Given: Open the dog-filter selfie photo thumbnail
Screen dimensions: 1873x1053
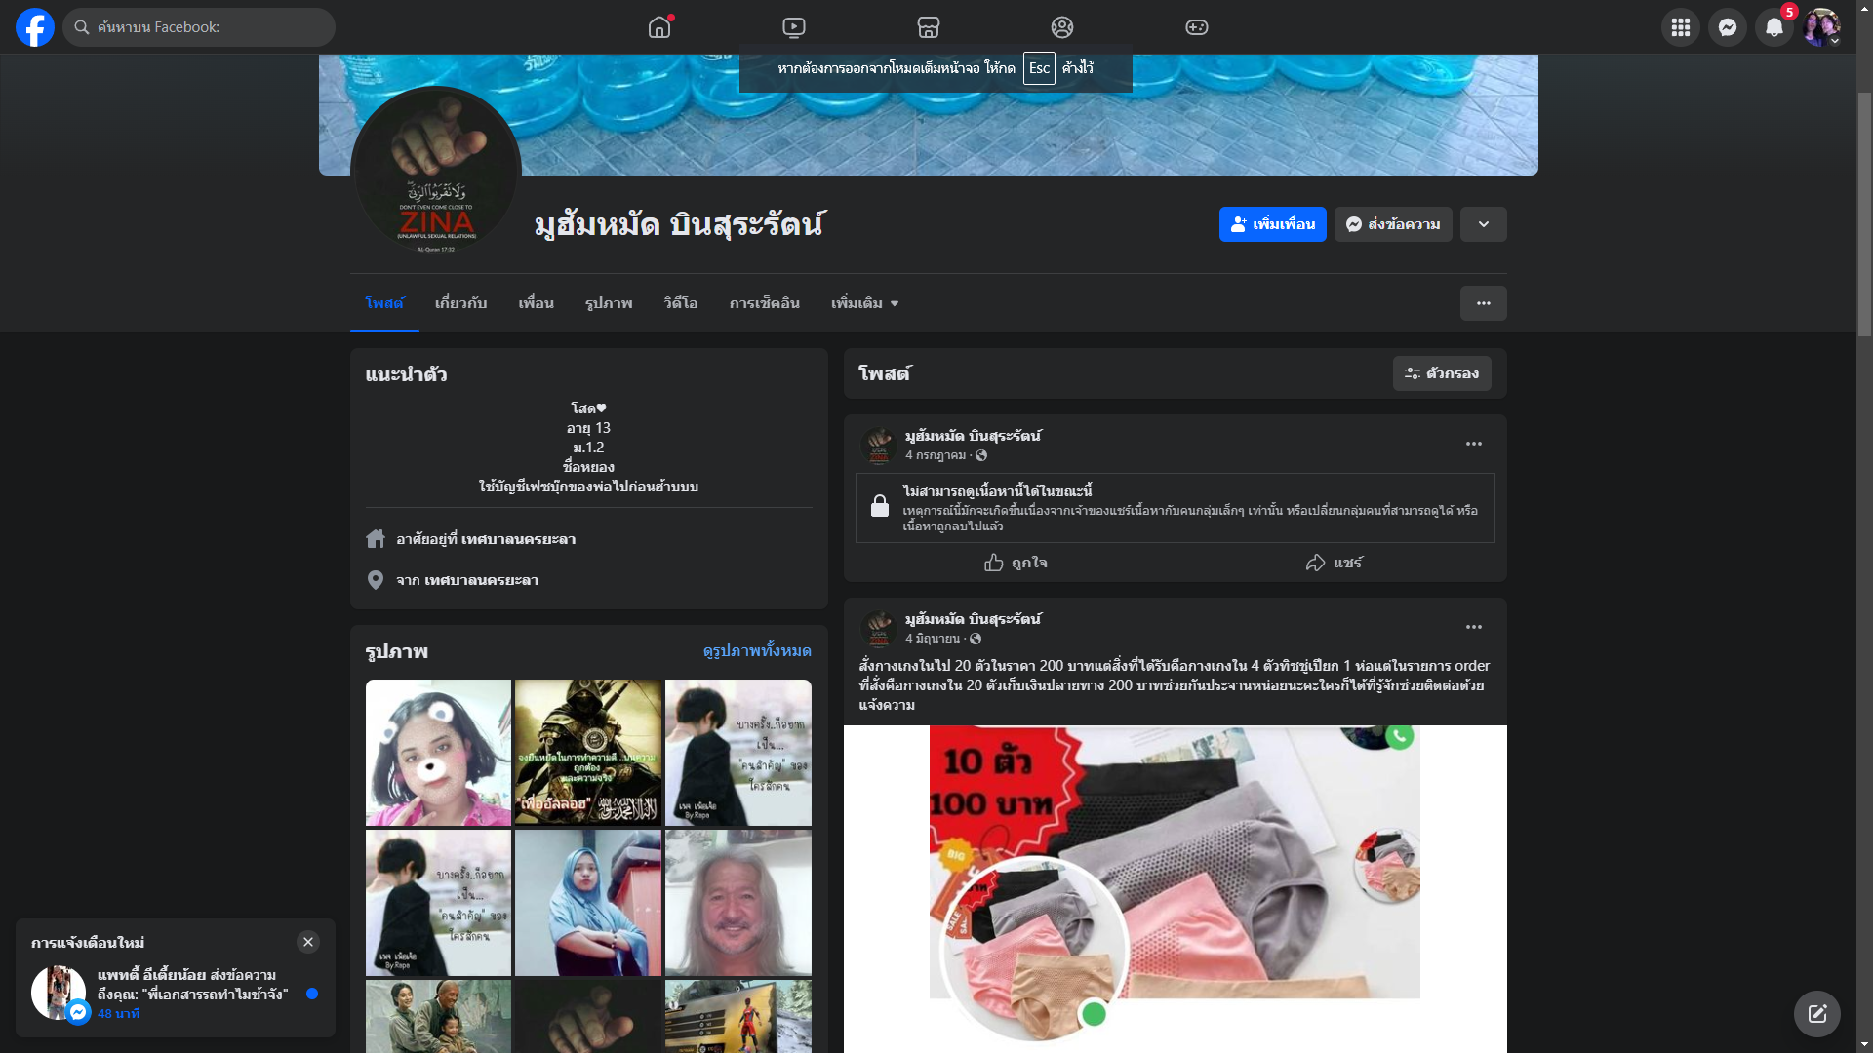Looking at the screenshot, I should coord(438,753).
